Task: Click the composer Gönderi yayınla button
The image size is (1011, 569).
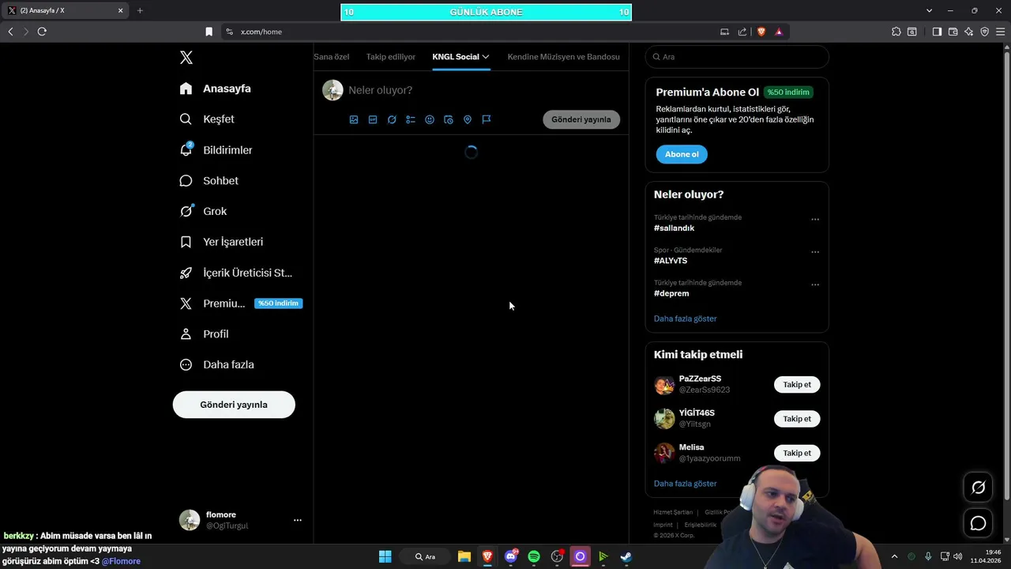Action: (x=581, y=119)
